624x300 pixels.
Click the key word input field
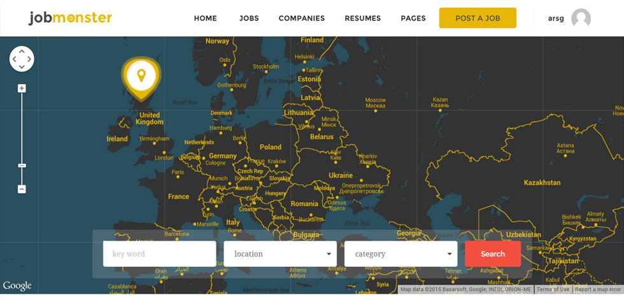click(x=160, y=254)
